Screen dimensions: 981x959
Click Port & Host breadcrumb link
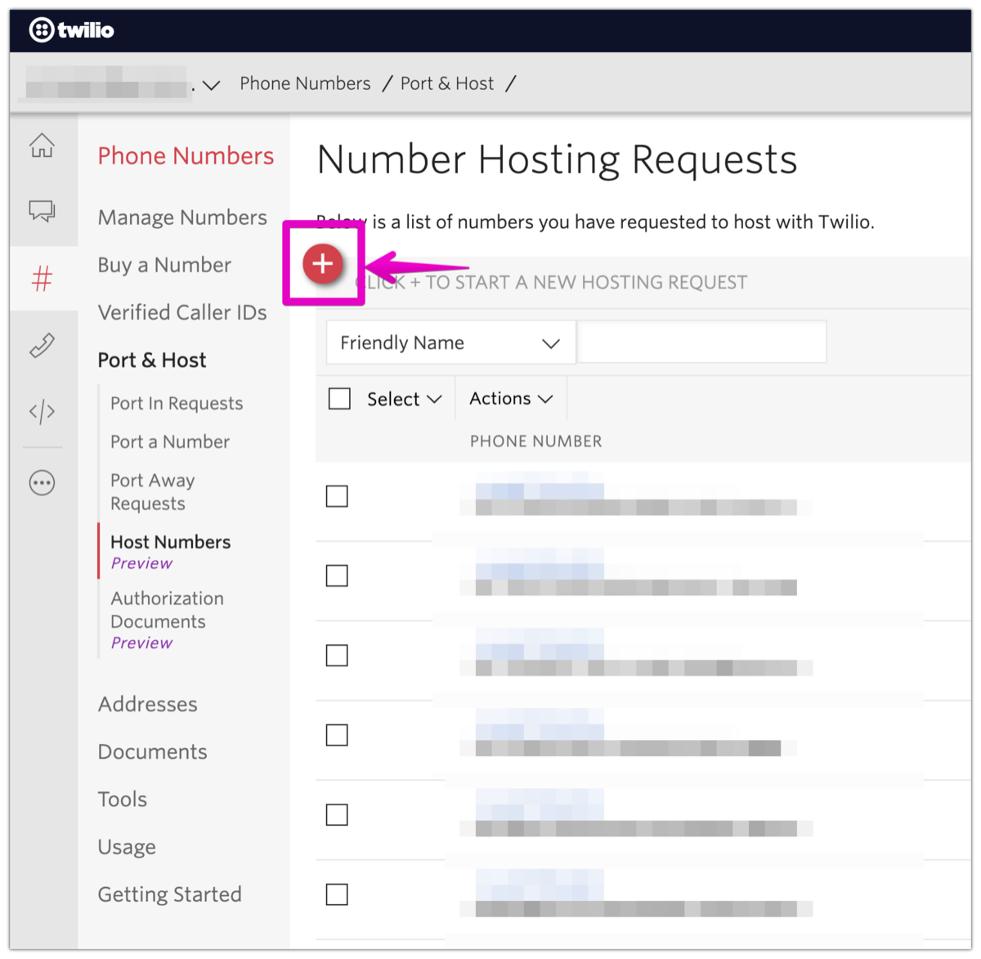point(447,83)
